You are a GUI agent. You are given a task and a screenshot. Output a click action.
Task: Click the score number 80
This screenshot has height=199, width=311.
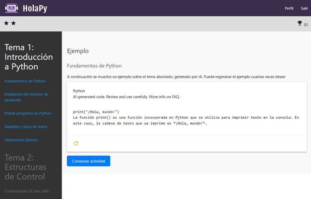click(305, 25)
